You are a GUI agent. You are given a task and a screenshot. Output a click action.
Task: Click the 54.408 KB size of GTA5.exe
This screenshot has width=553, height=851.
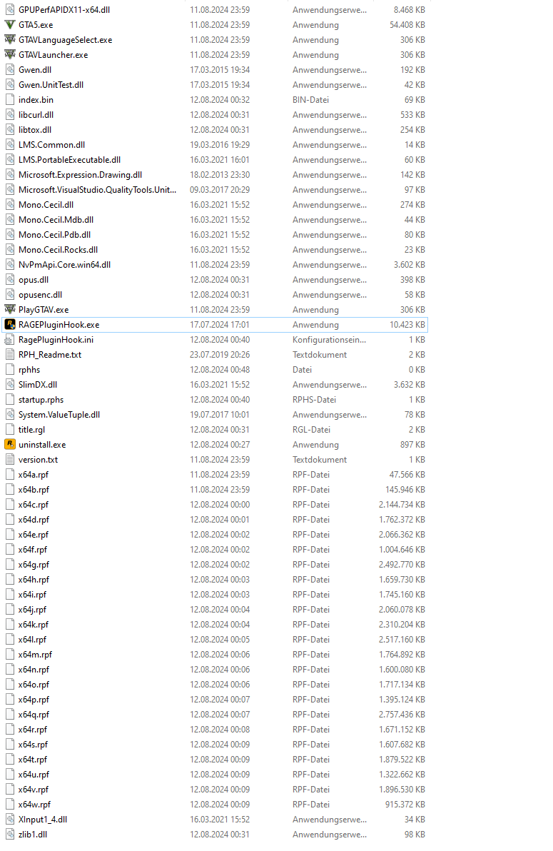(407, 25)
